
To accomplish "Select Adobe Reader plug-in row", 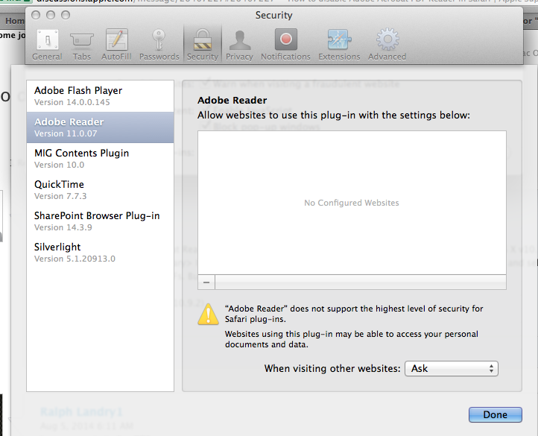I will click(100, 127).
